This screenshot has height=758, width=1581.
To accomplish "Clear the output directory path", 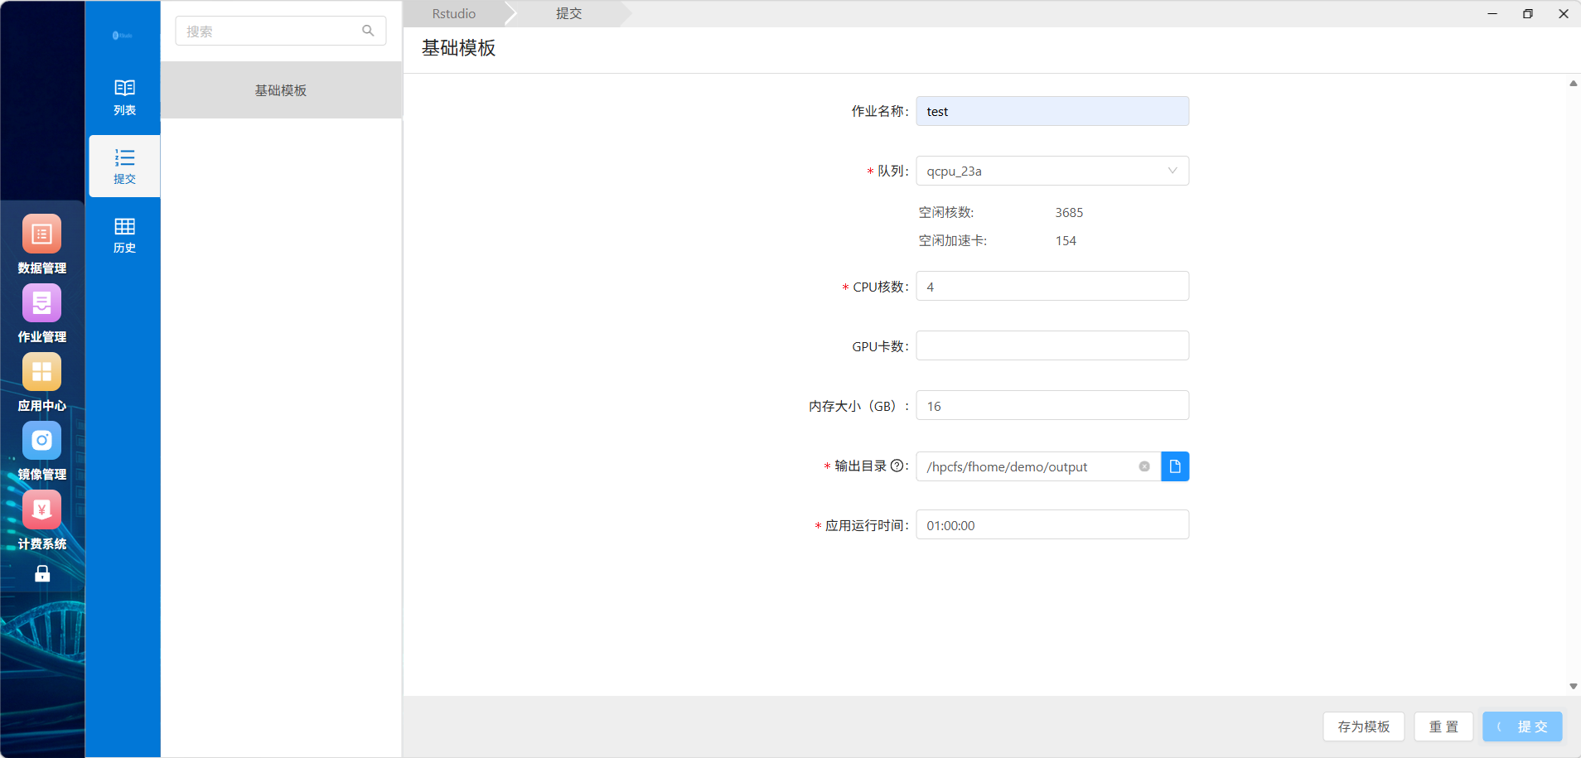I will pos(1144,466).
